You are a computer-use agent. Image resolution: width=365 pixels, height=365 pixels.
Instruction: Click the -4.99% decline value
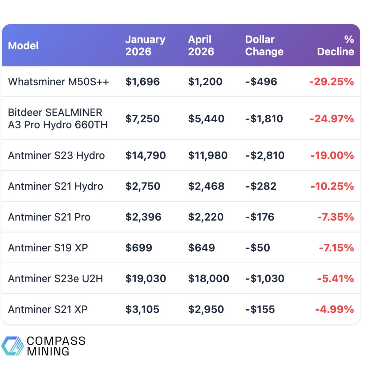click(x=335, y=309)
